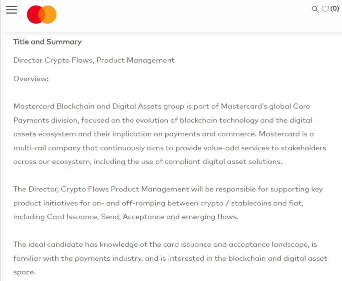Open search via the magnifier icon
Viewport: 342px width, 281px height.
(315, 9)
